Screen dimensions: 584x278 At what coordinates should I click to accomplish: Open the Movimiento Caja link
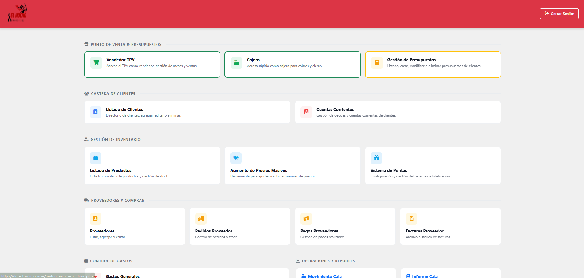point(324,276)
